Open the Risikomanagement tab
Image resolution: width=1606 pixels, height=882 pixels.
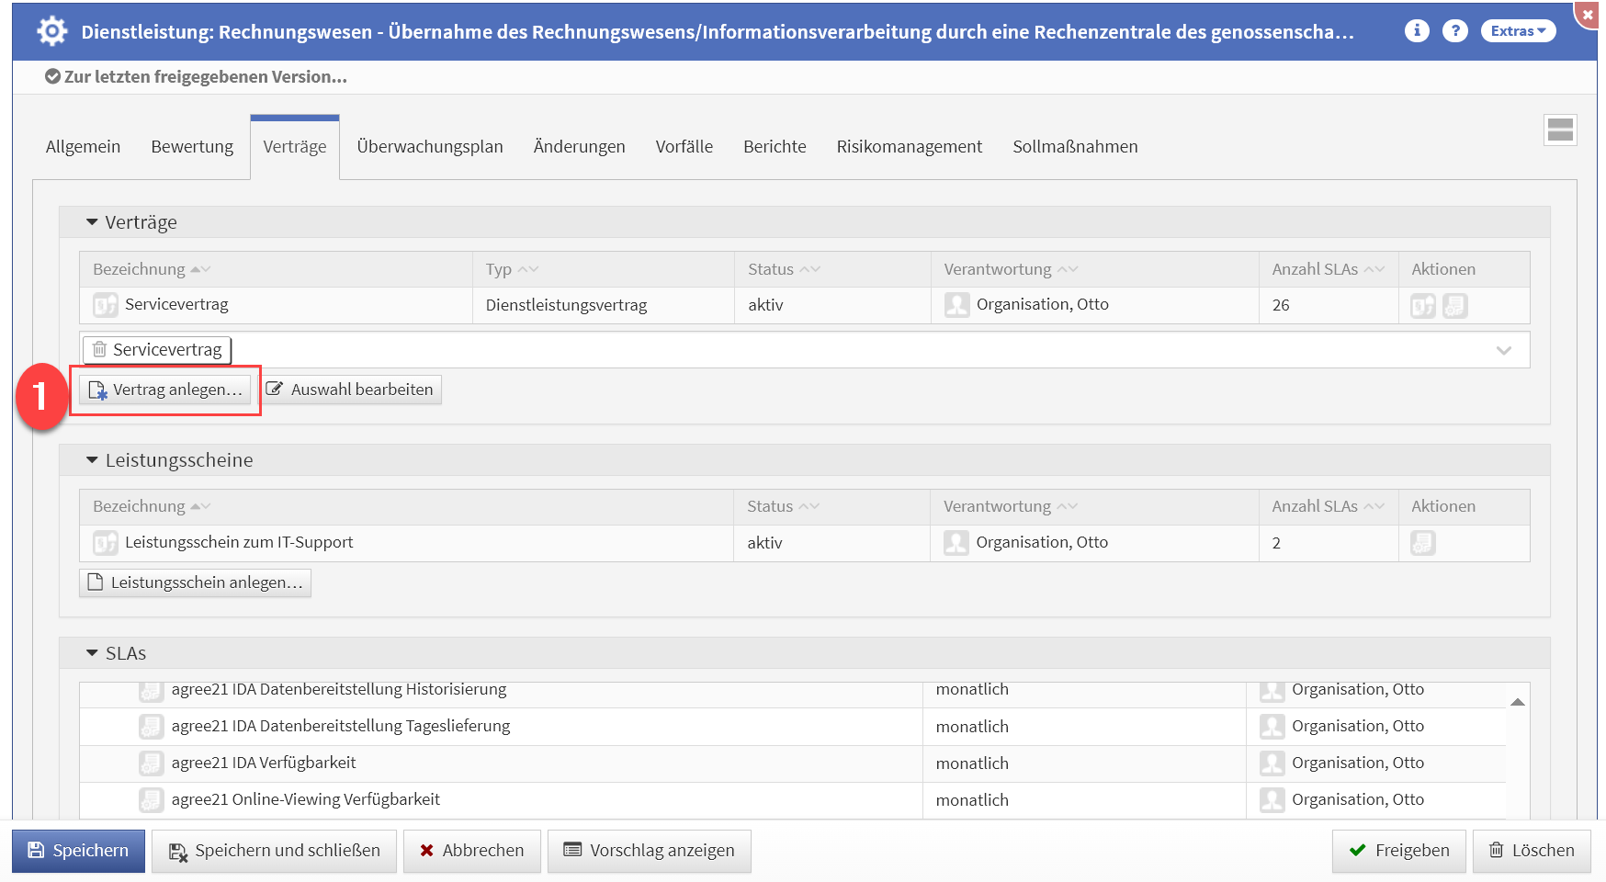point(909,147)
